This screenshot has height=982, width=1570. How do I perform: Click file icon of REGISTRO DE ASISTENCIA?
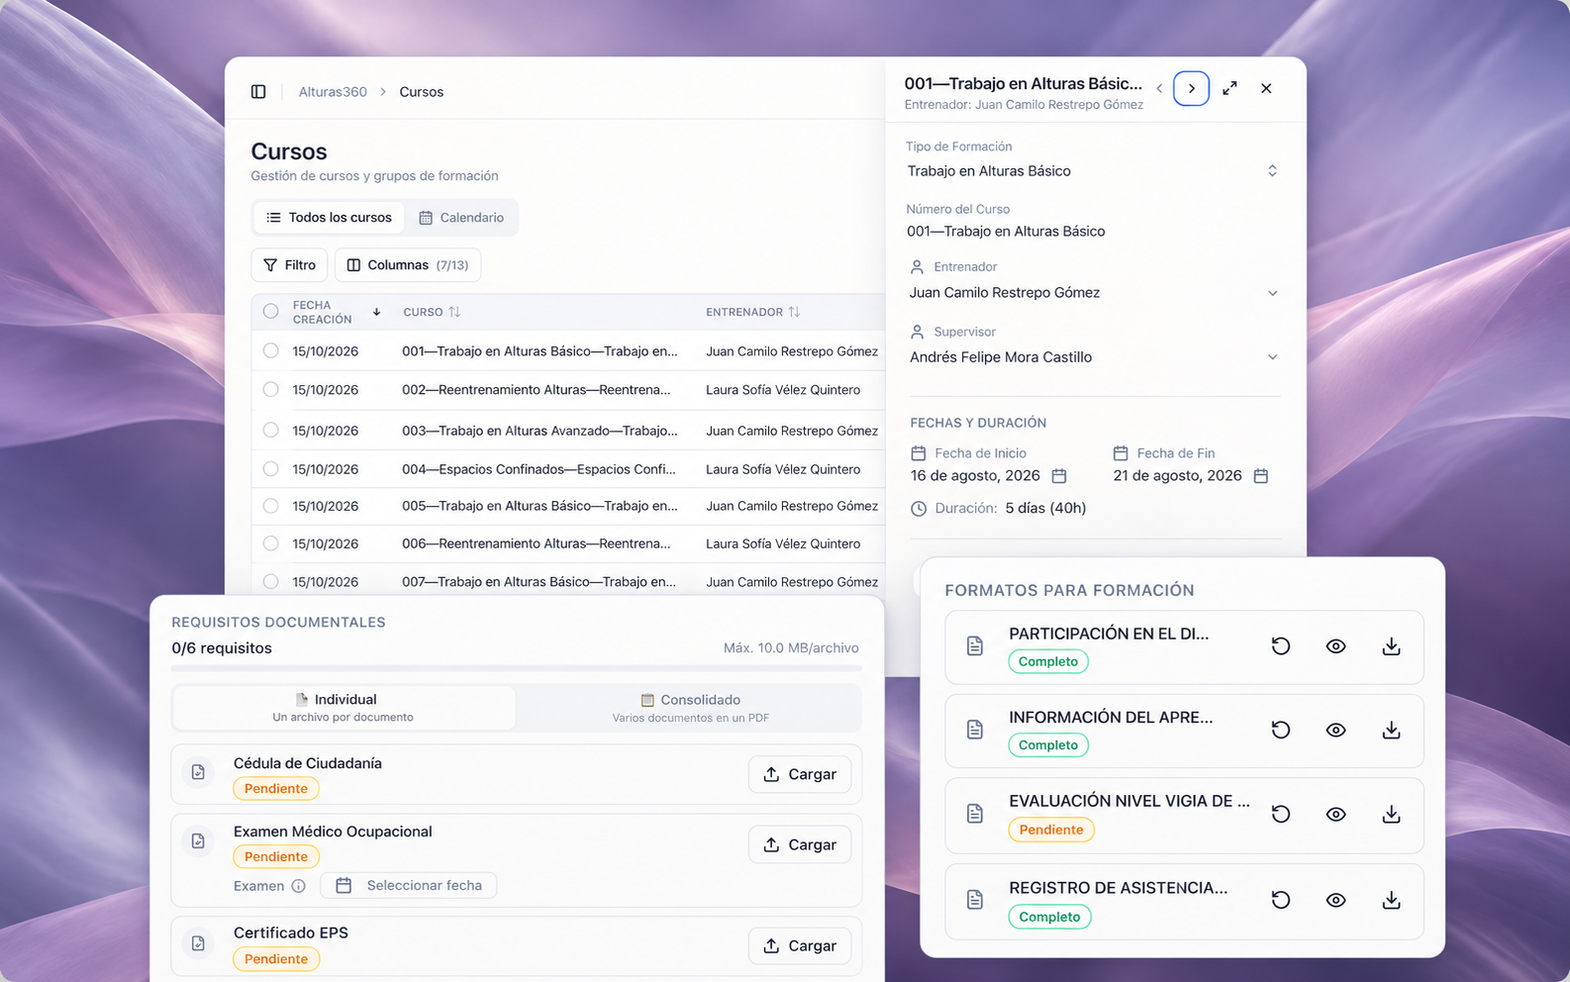(975, 900)
